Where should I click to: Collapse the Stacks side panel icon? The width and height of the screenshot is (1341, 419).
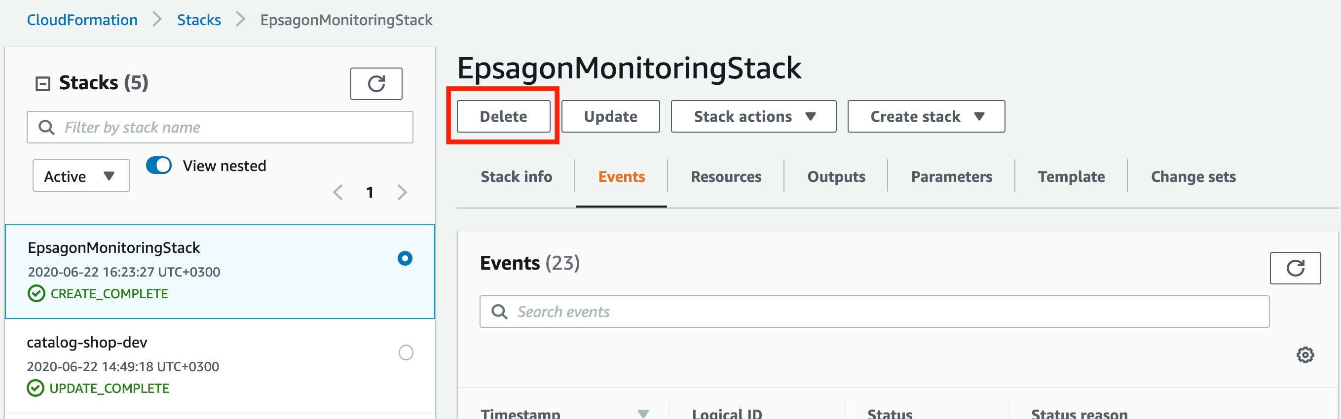[x=43, y=83]
